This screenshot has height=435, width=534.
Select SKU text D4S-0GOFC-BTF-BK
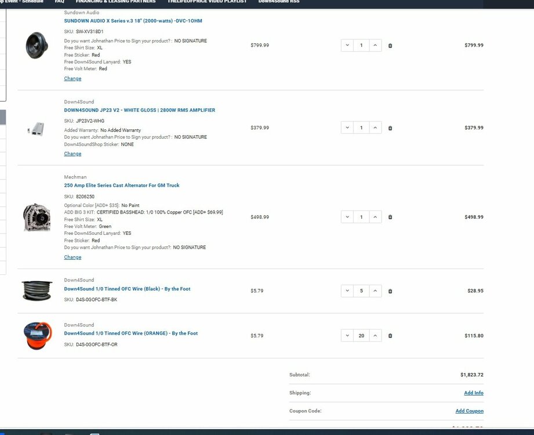click(x=96, y=300)
